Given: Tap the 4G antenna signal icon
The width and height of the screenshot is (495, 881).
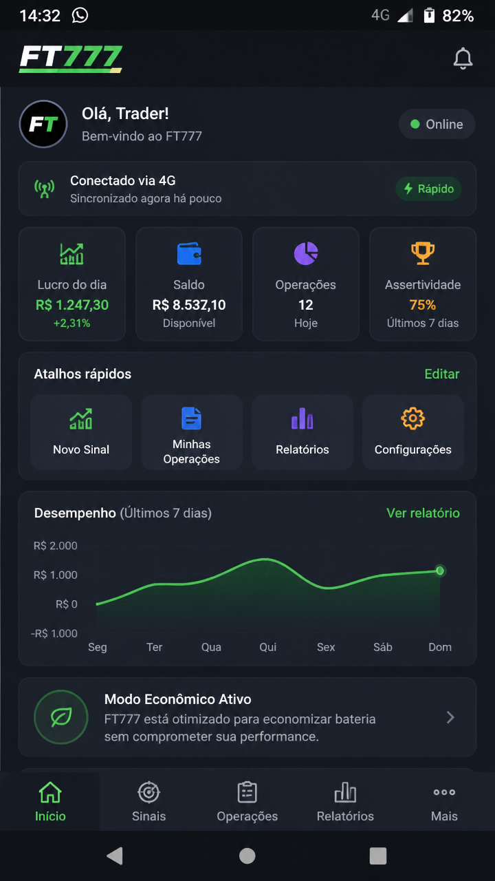Looking at the screenshot, I should coord(45,189).
